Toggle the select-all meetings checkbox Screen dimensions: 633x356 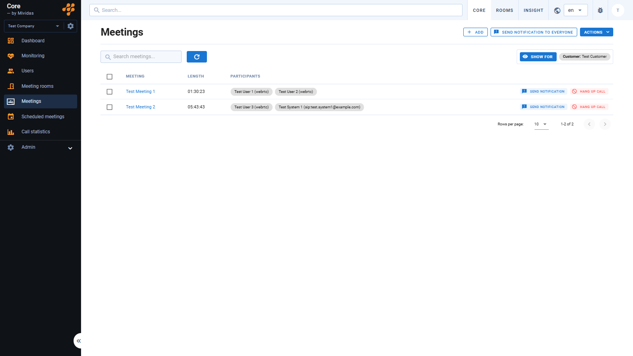tap(110, 77)
